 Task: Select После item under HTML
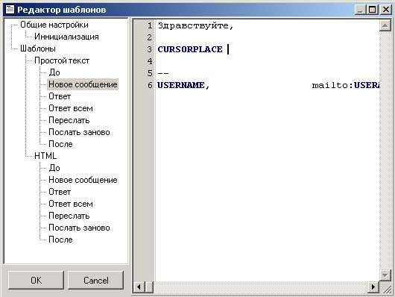60,240
